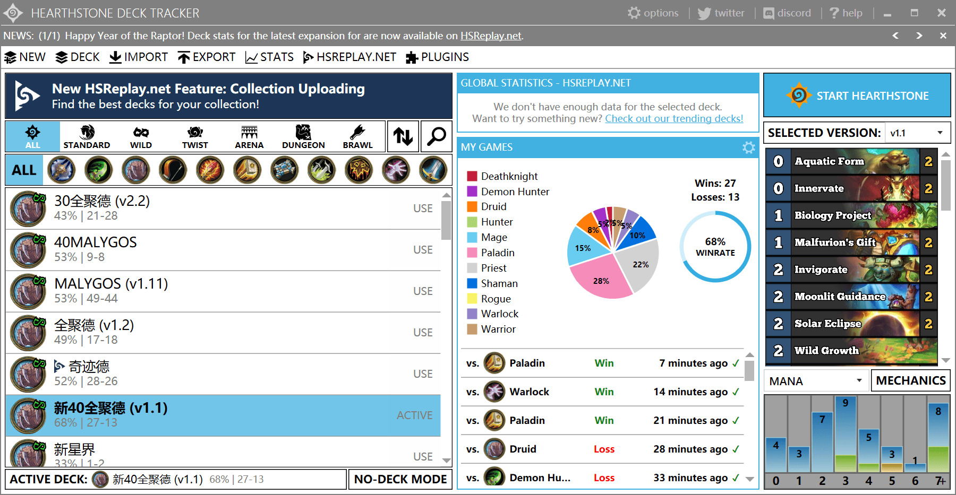Expand the MANA chart type dropdown
This screenshot has width=956, height=495.
(815, 381)
